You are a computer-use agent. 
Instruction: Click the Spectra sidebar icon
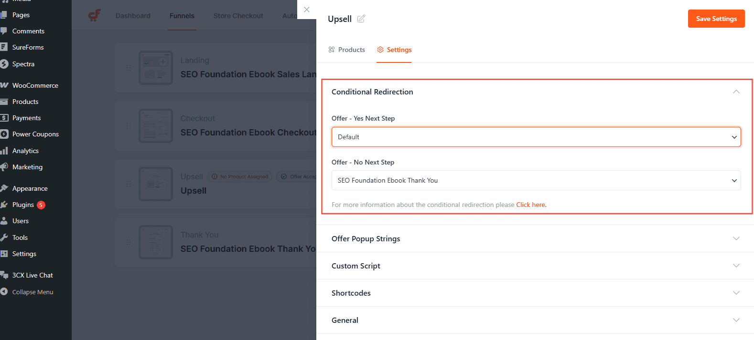(4, 64)
